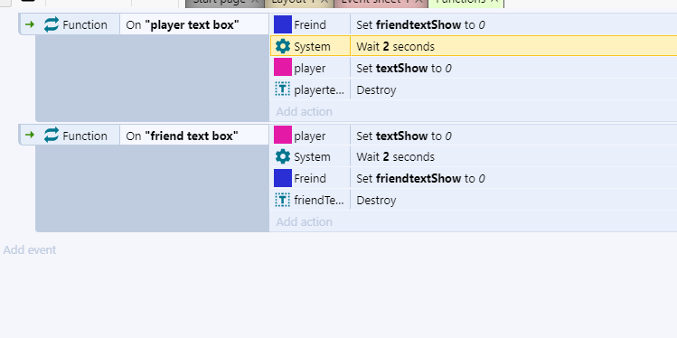Click the Function icon for "player text box"
The image size is (677, 338).
[51, 24]
